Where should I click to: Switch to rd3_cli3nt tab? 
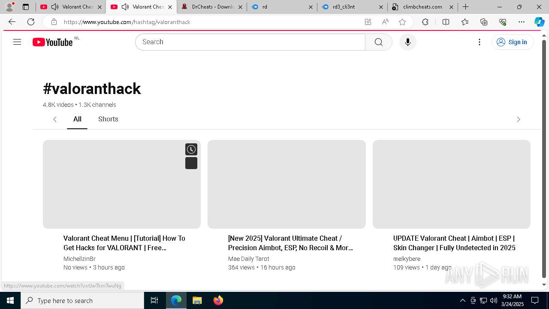click(x=352, y=7)
